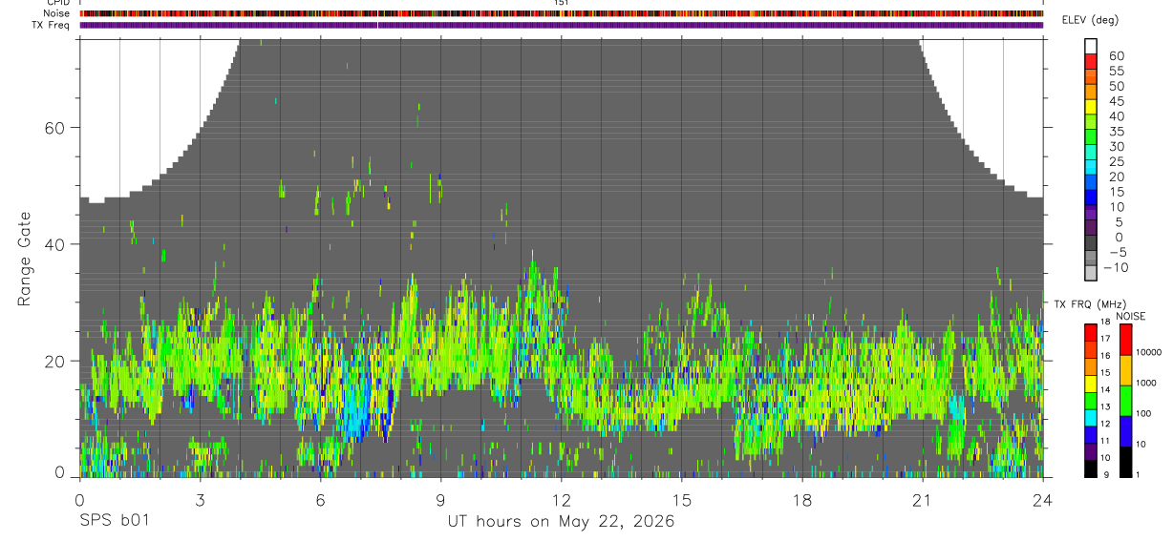This screenshot has height=541, width=1173.
Task: Click the 'TX FRQ (MHz)' legend title
Action: pyautogui.click(x=1090, y=304)
